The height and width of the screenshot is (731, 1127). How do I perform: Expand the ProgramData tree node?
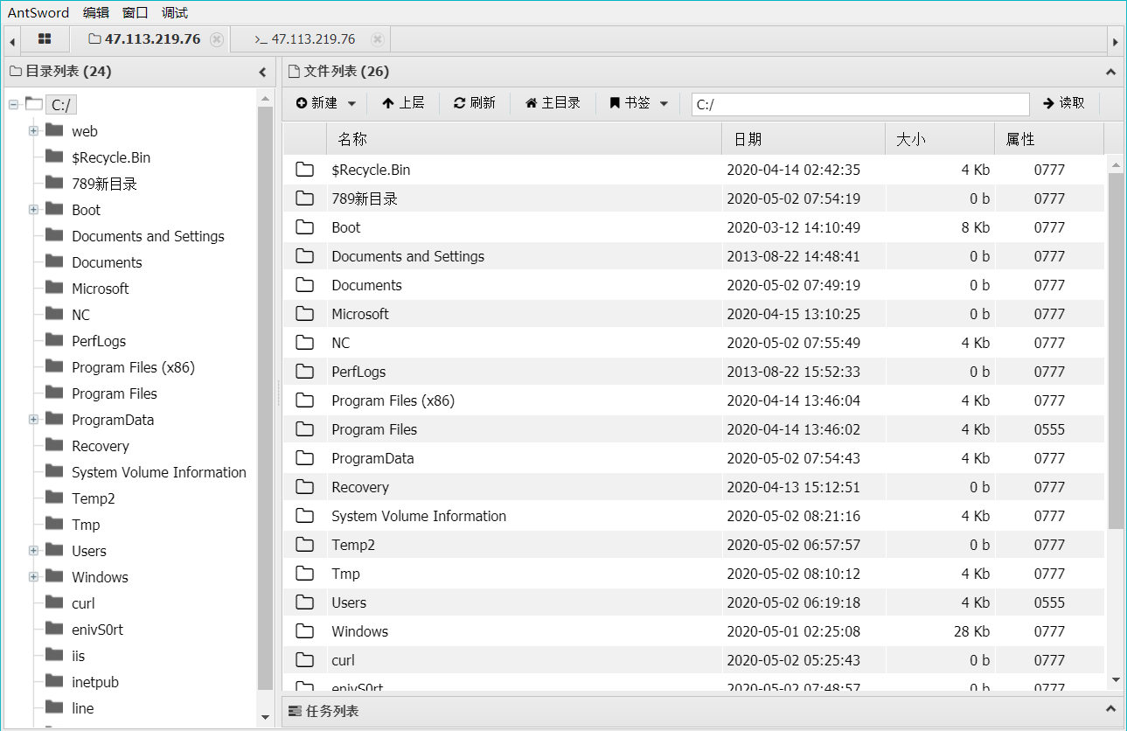click(x=33, y=420)
